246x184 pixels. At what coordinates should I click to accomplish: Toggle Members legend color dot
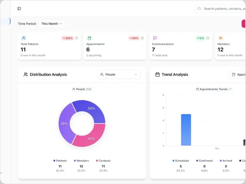[x=75, y=160]
